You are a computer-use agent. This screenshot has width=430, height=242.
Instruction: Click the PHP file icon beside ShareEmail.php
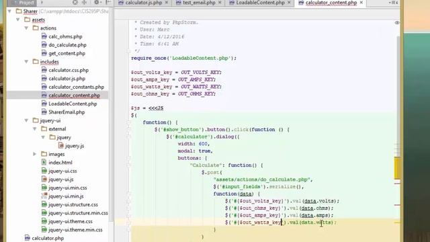pyautogui.click(x=44, y=112)
